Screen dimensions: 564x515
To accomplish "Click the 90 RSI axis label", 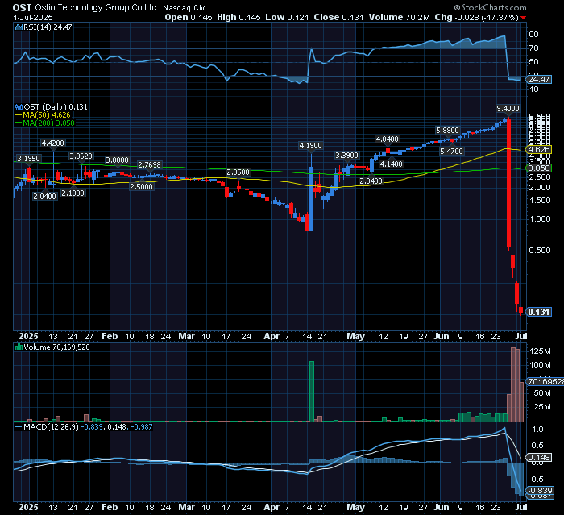I will (x=533, y=34).
